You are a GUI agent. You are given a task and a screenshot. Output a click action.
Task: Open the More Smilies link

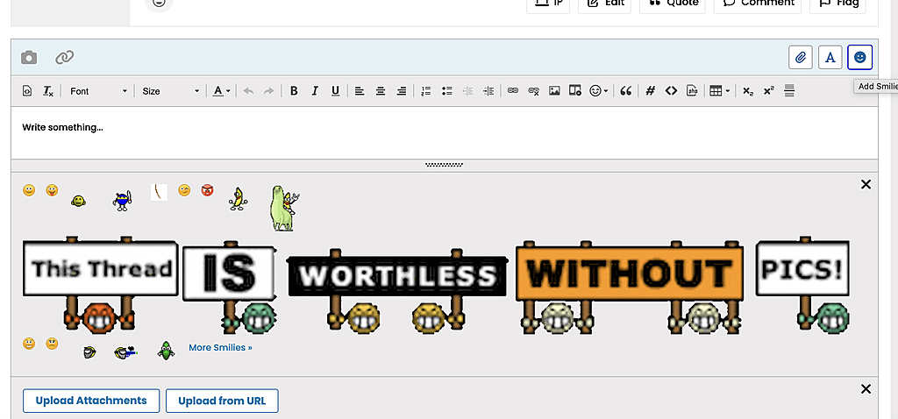pos(220,347)
